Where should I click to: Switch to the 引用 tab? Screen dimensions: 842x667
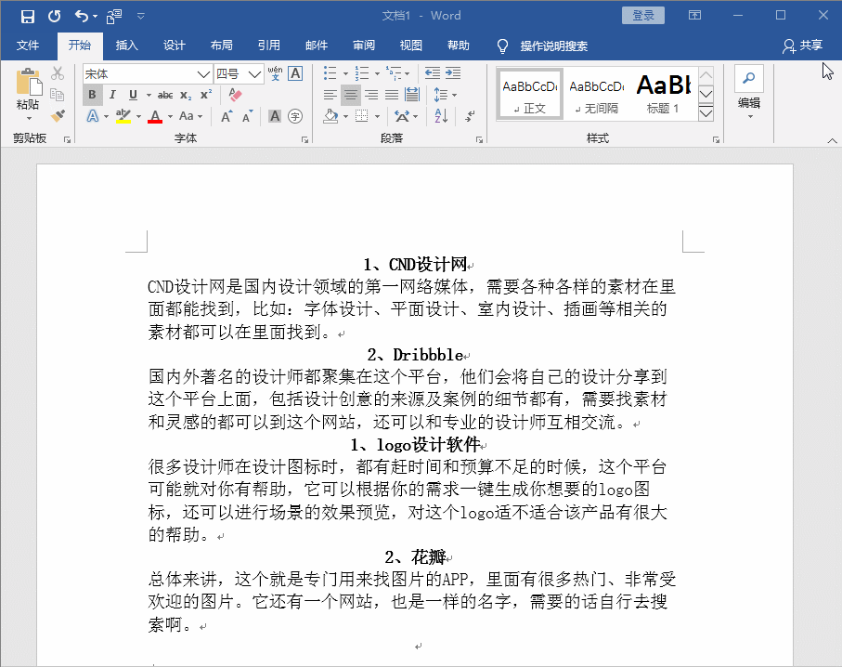tap(268, 46)
